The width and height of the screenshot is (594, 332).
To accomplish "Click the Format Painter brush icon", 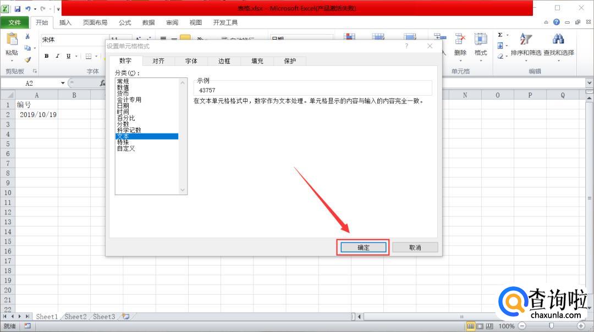I will [x=28, y=59].
